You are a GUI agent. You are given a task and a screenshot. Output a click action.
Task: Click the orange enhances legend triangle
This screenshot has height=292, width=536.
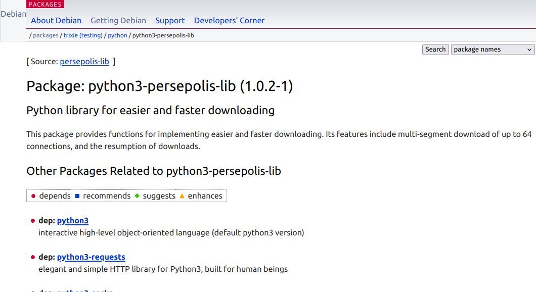pyautogui.click(x=182, y=196)
